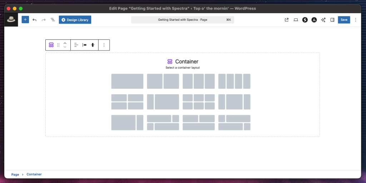Toggle the settings sidebar panel
Image resolution: width=366 pixels, height=183 pixels.
tap(332, 20)
